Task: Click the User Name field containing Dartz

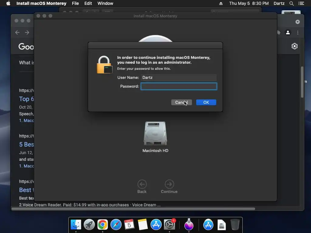Action: 179,77
